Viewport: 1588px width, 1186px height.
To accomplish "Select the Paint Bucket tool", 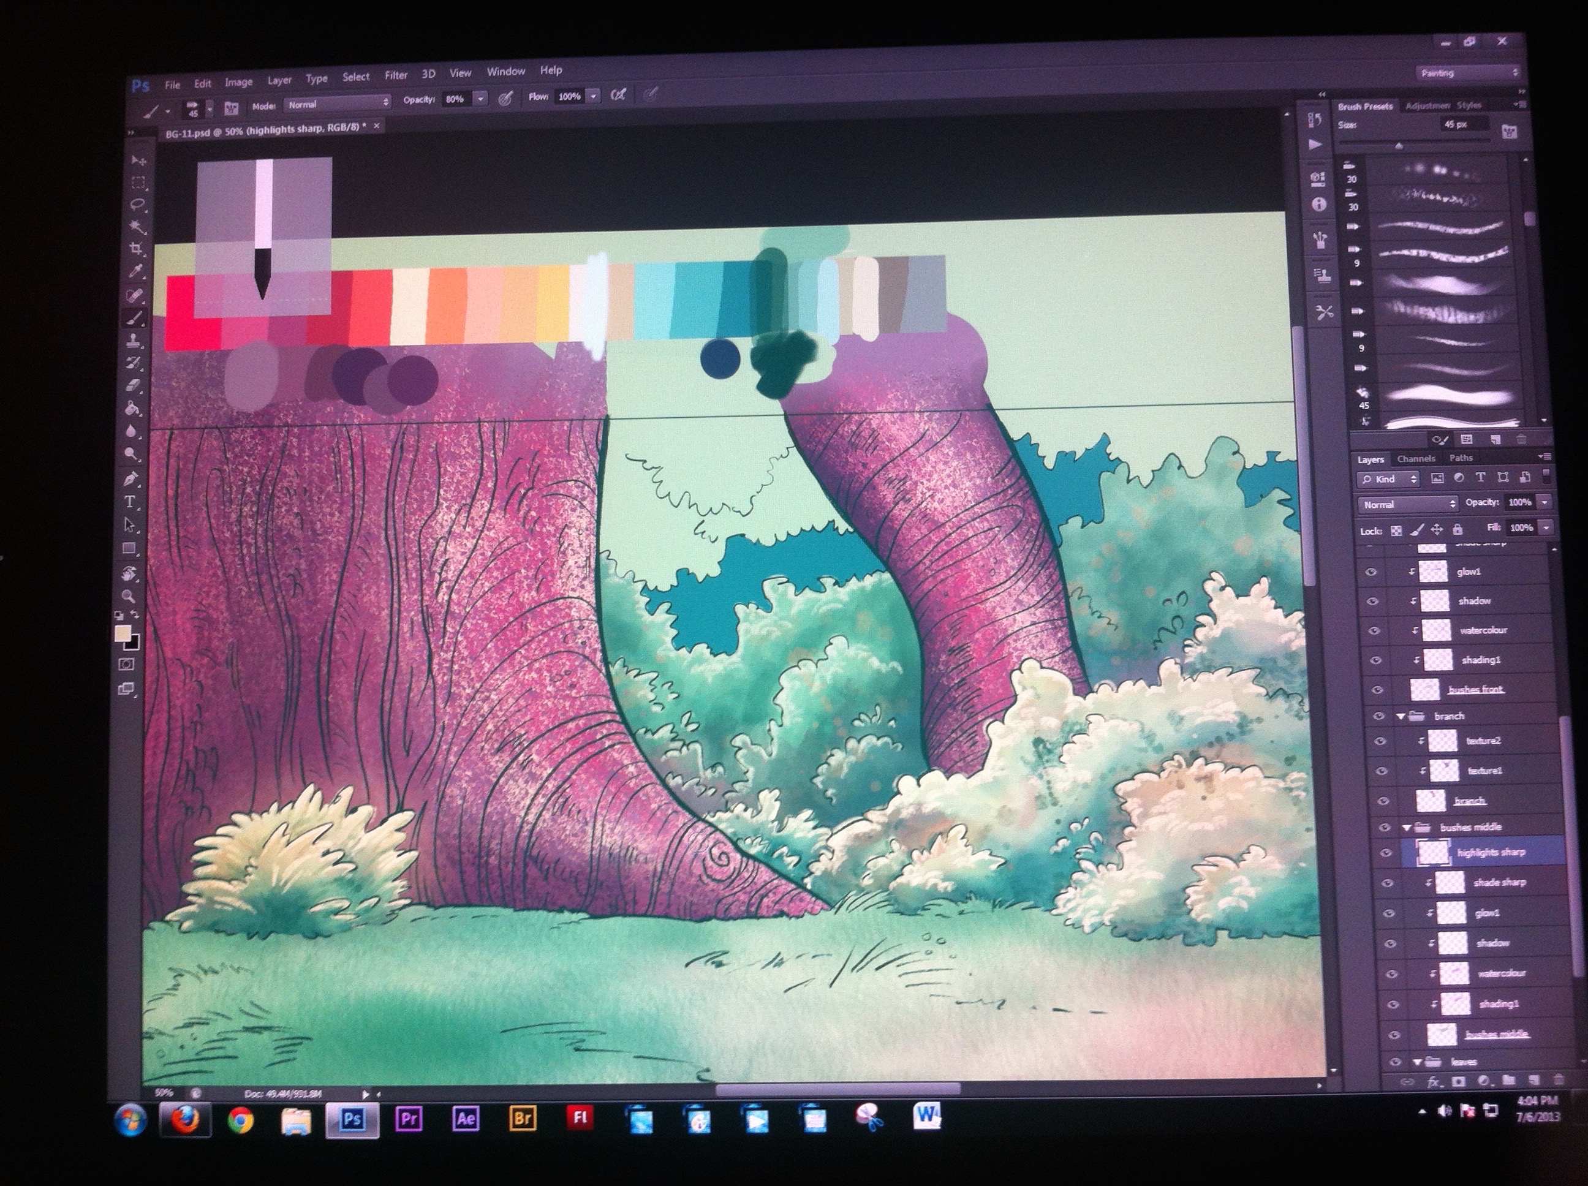I will 132,409.
